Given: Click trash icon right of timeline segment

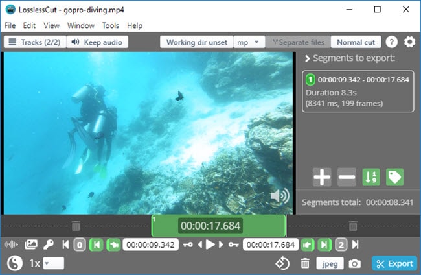Looking at the screenshot, I should pos(353,226).
